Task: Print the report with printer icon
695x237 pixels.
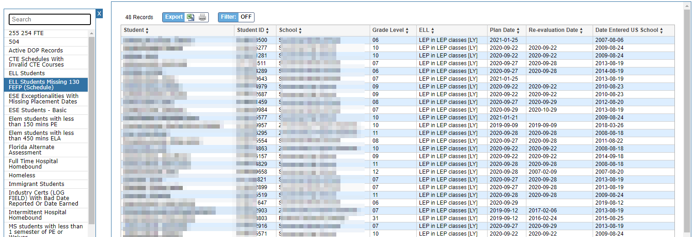Action: [x=202, y=17]
